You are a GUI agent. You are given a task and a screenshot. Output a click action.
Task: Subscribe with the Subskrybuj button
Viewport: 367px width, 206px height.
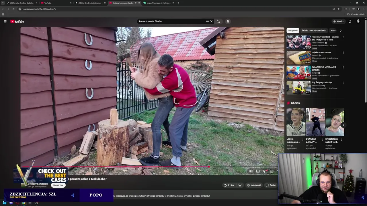(x=58, y=185)
